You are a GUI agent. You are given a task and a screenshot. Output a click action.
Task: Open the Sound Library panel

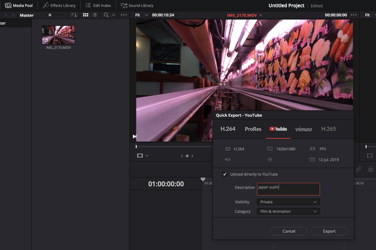137,5
